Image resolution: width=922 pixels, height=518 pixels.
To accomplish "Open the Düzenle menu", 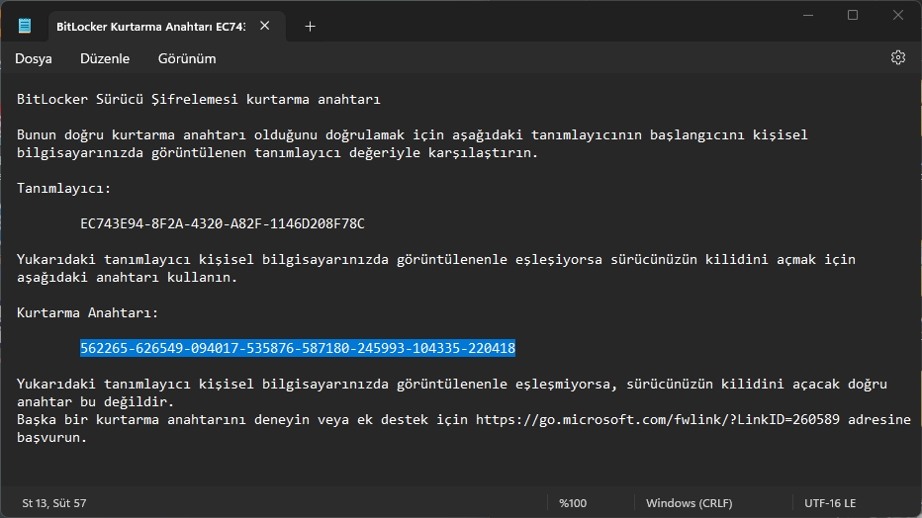I will (x=105, y=58).
